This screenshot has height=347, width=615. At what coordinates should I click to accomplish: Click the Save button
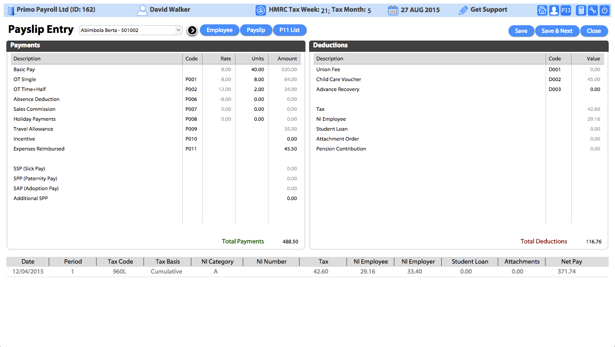click(521, 31)
